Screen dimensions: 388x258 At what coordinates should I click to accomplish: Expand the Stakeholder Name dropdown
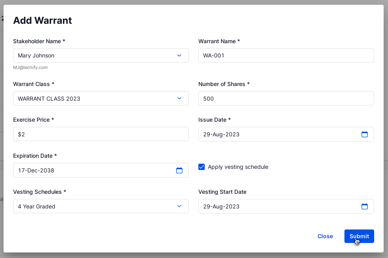(179, 55)
